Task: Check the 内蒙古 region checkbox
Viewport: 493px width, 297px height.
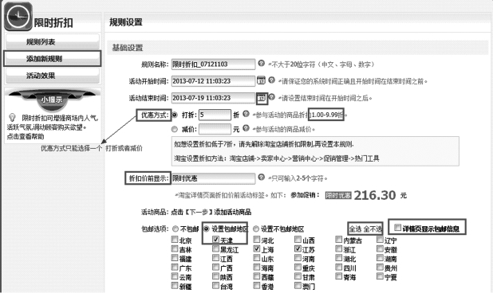Action: click(x=338, y=240)
